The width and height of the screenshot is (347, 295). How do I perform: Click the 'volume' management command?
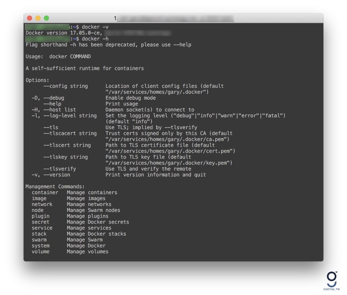tap(41, 252)
